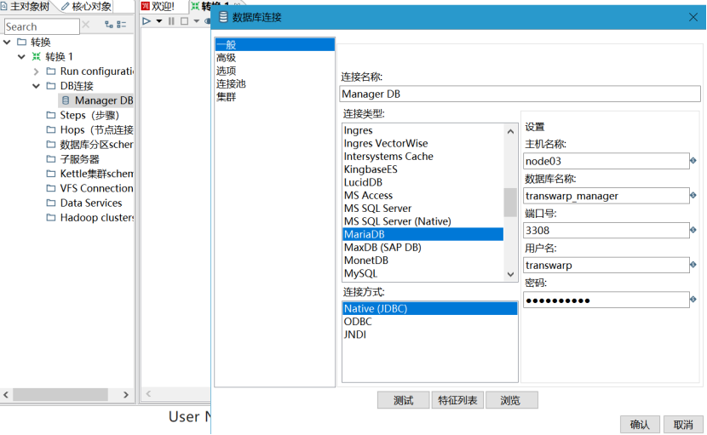Image resolution: width=707 pixels, height=435 pixels.
Task: Click the 连接名称 field containing Manager DB
Action: (520, 94)
